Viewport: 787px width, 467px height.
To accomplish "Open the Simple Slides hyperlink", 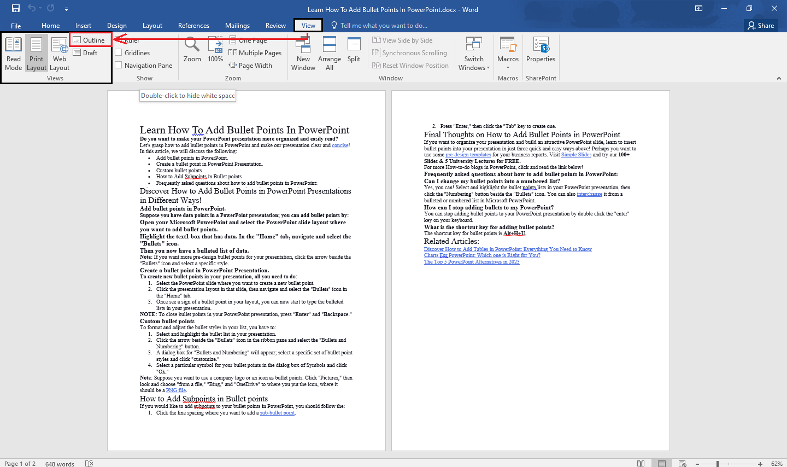I will click(x=576, y=154).
